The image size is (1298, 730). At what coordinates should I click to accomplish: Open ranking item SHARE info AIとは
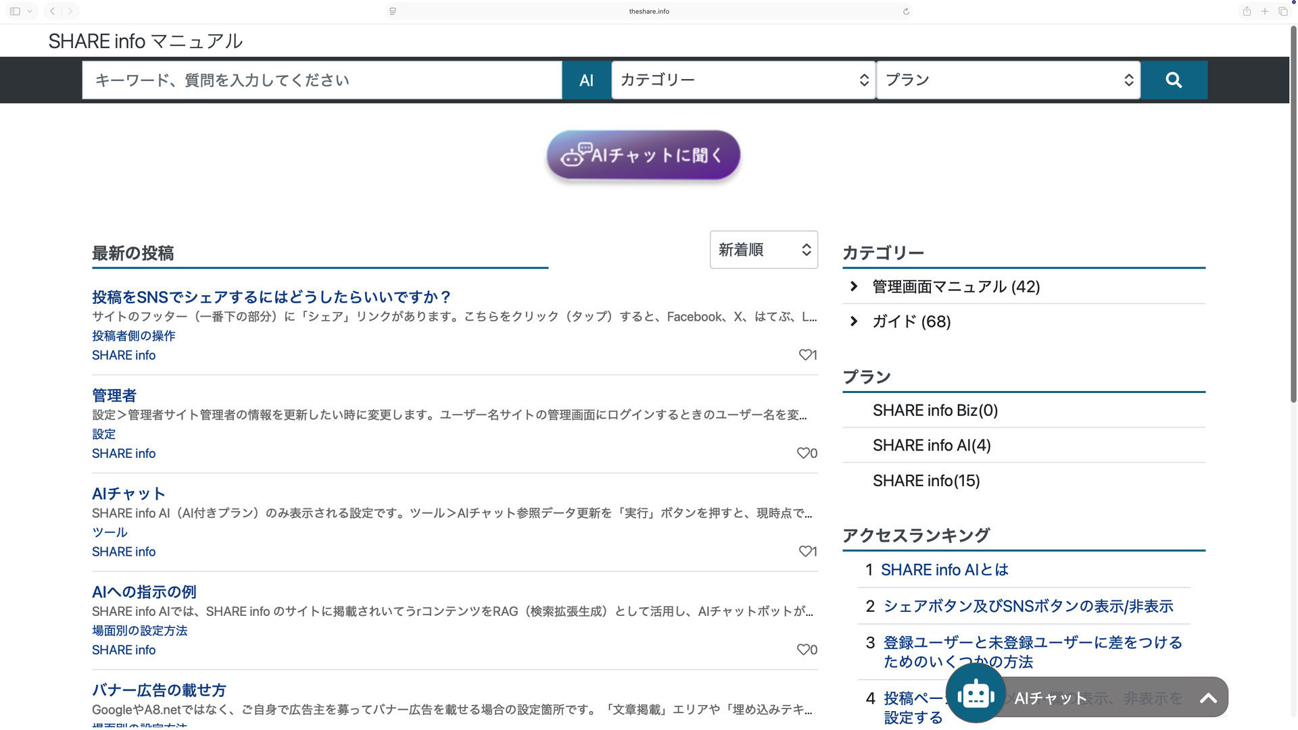[944, 570]
